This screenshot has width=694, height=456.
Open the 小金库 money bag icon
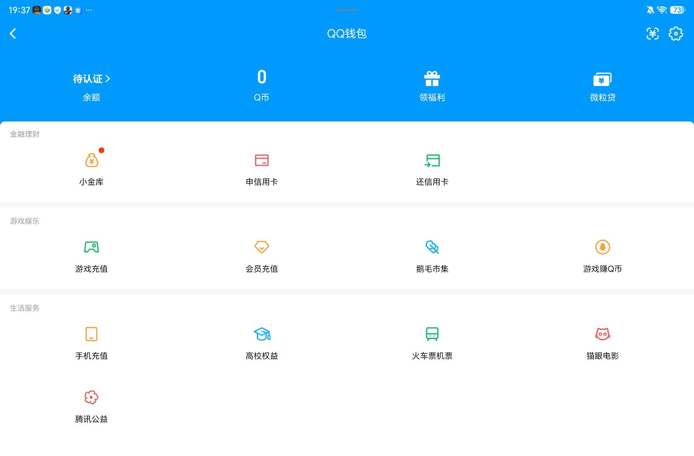point(92,160)
